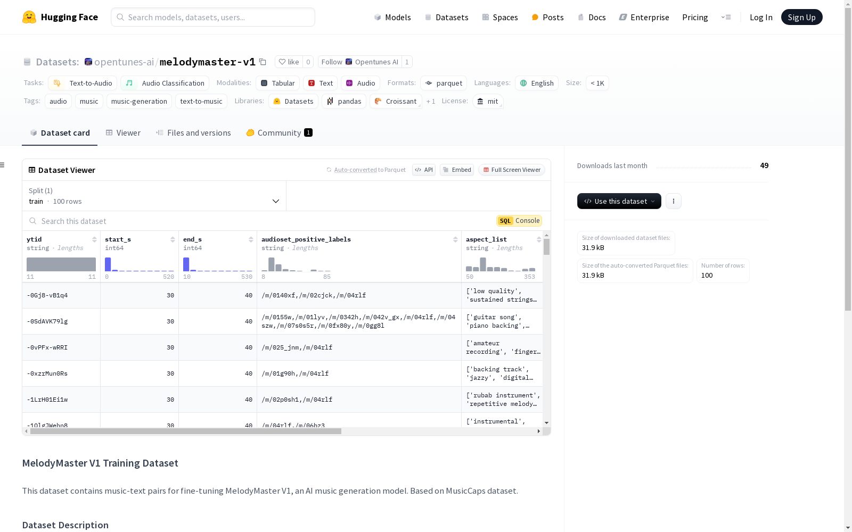Go to Posts in top navigation
The image size is (852, 532).
point(548,17)
